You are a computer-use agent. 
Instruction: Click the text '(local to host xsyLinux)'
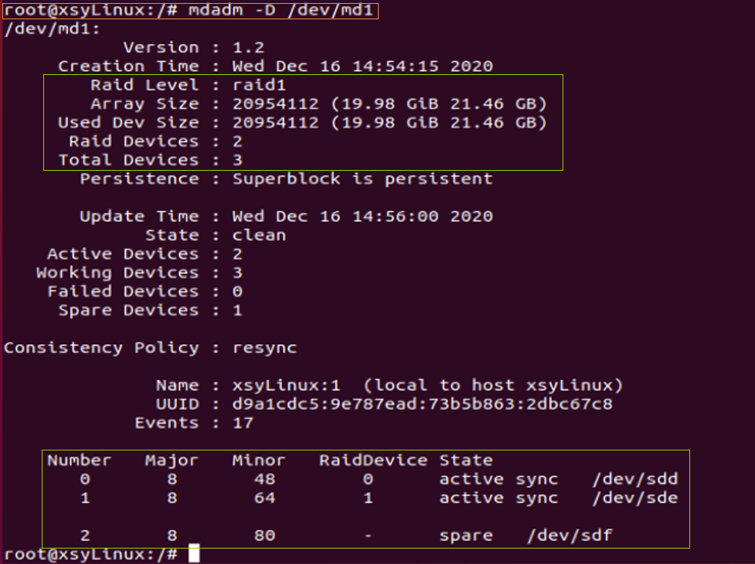[x=493, y=386]
